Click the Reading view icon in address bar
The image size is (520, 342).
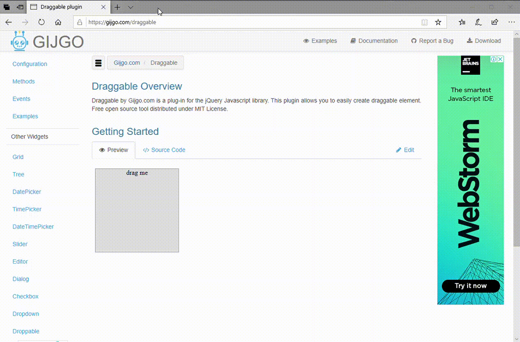424,22
